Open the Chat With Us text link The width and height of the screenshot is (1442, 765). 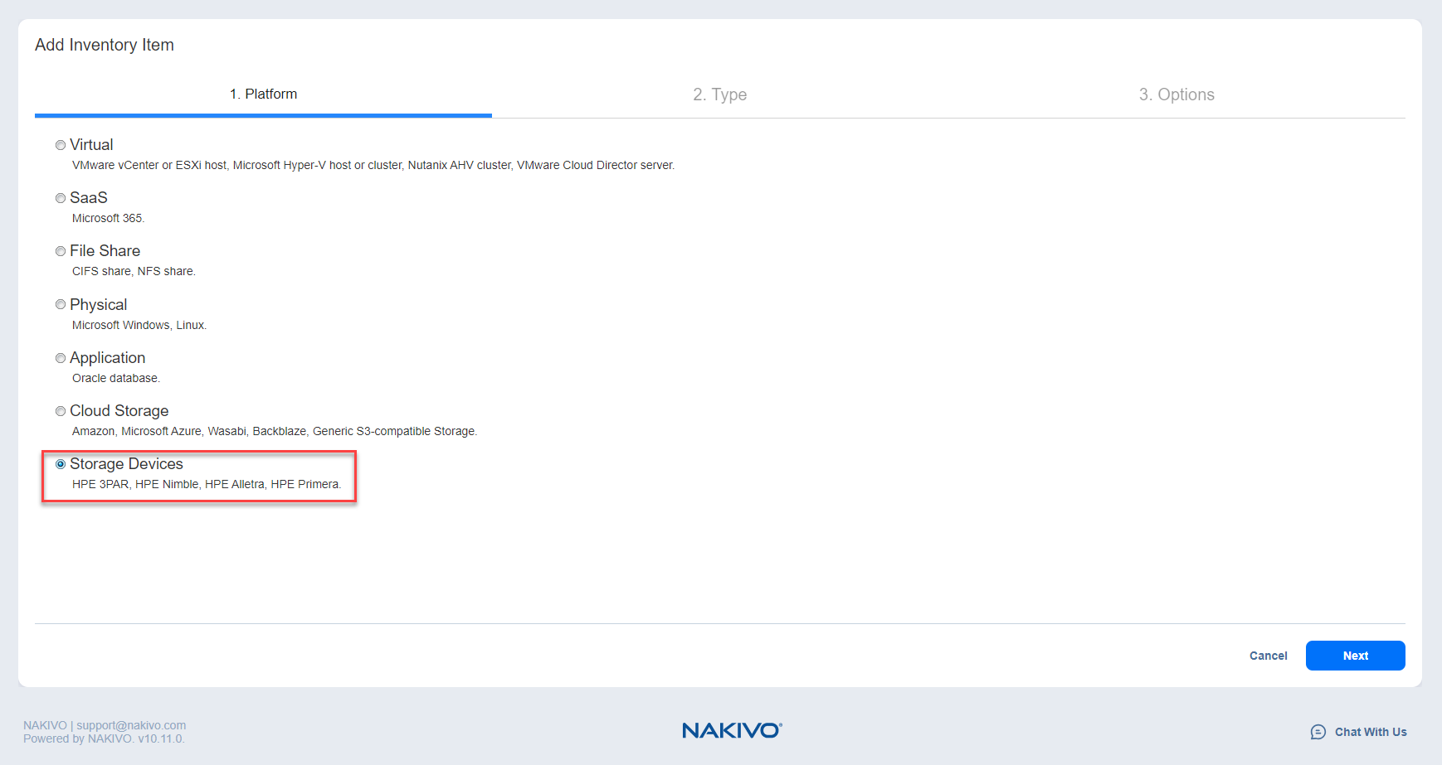(1370, 732)
